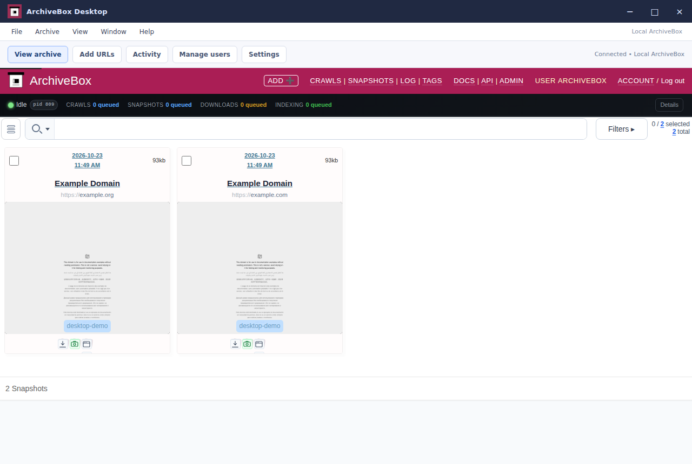The width and height of the screenshot is (692, 464).
Task: Open the CRAWLS link
Action: click(x=325, y=81)
